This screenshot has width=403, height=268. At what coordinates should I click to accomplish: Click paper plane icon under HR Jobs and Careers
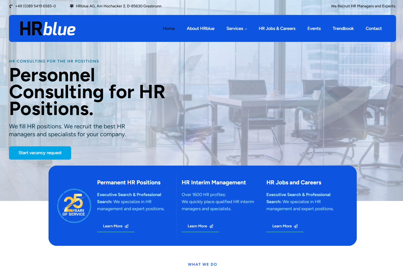pyautogui.click(x=296, y=226)
